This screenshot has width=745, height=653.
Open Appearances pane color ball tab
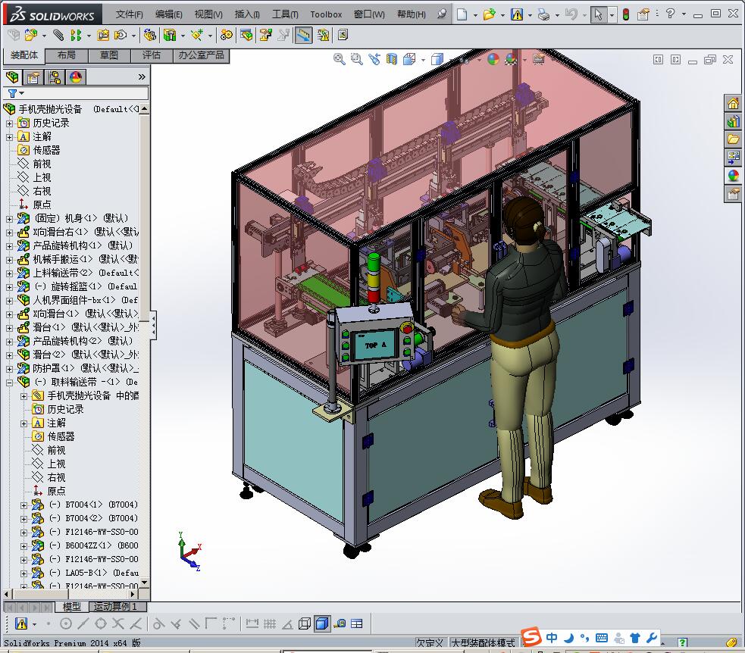tap(733, 175)
